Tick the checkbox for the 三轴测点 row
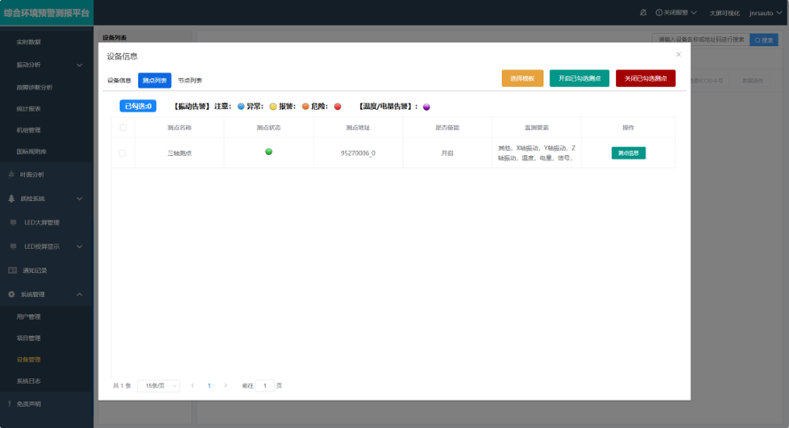The width and height of the screenshot is (789, 428). click(x=122, y=153)
